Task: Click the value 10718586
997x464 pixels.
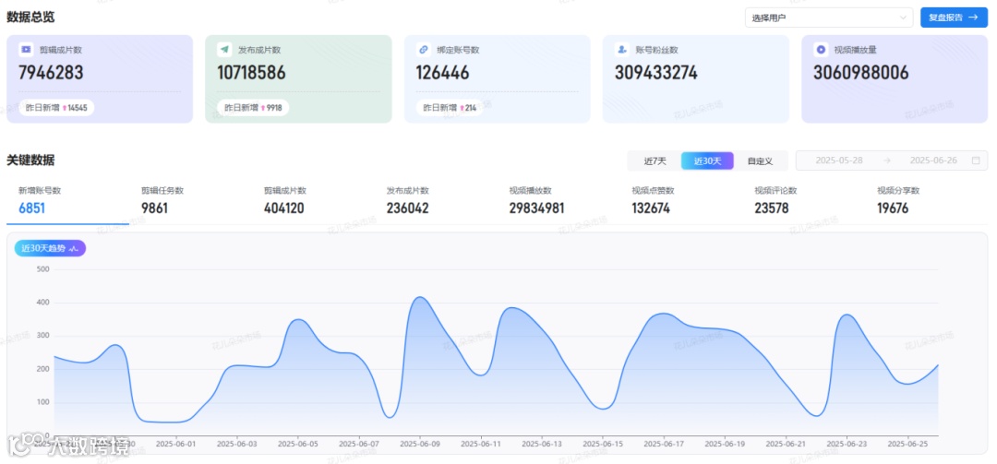Action: click(252, 73)
